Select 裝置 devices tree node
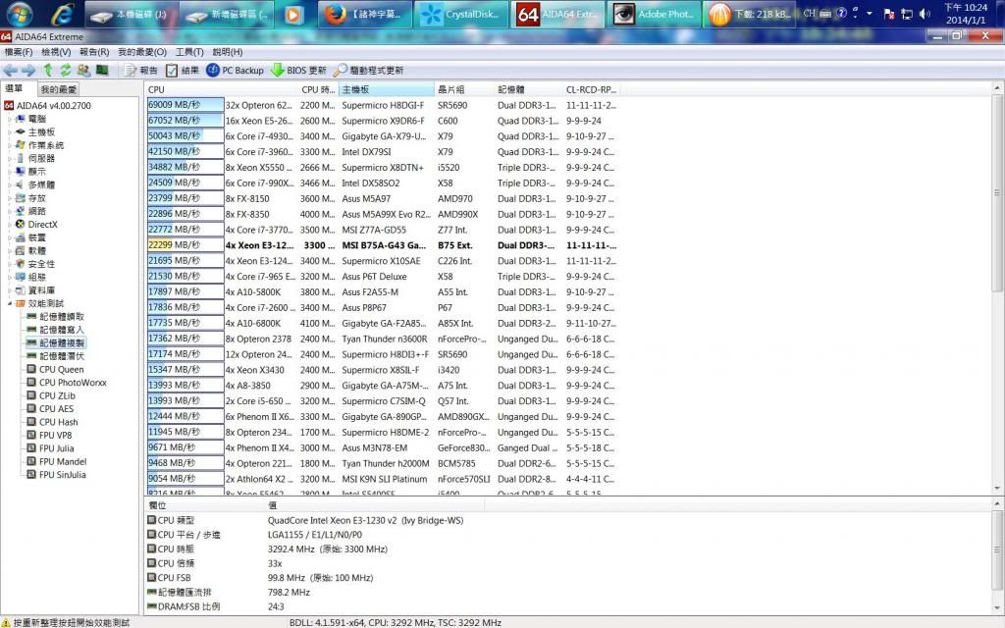 point(30,237)
